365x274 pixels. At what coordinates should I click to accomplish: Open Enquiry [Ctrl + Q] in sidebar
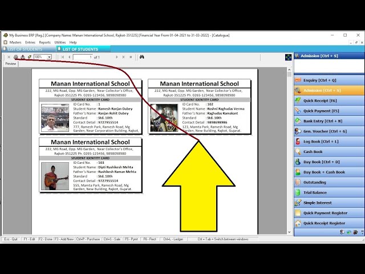click(329, 80)
